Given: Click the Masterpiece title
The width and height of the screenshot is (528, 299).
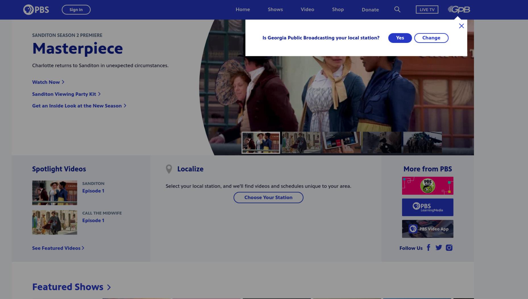Looking at the screenshot, I should (x=77, y=48).
